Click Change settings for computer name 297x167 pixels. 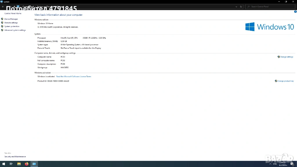(x=286, y=57)
